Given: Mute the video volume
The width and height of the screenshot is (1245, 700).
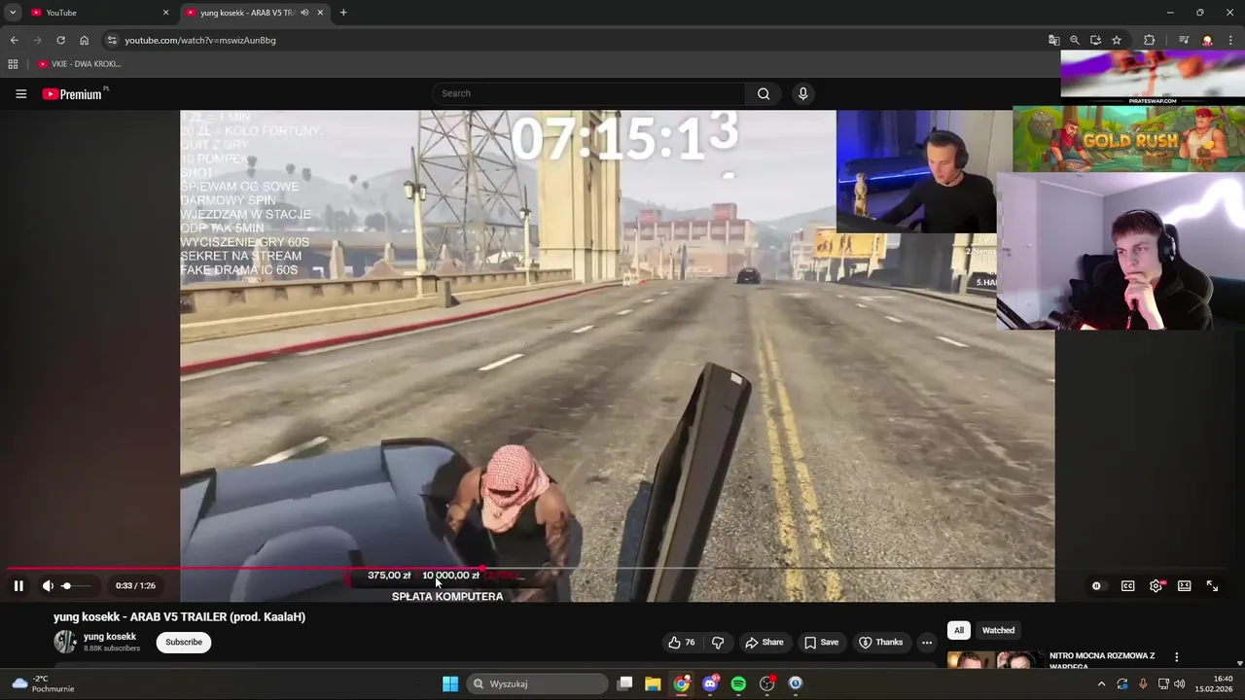Looking at the screenshot, I should click(48, 585).
